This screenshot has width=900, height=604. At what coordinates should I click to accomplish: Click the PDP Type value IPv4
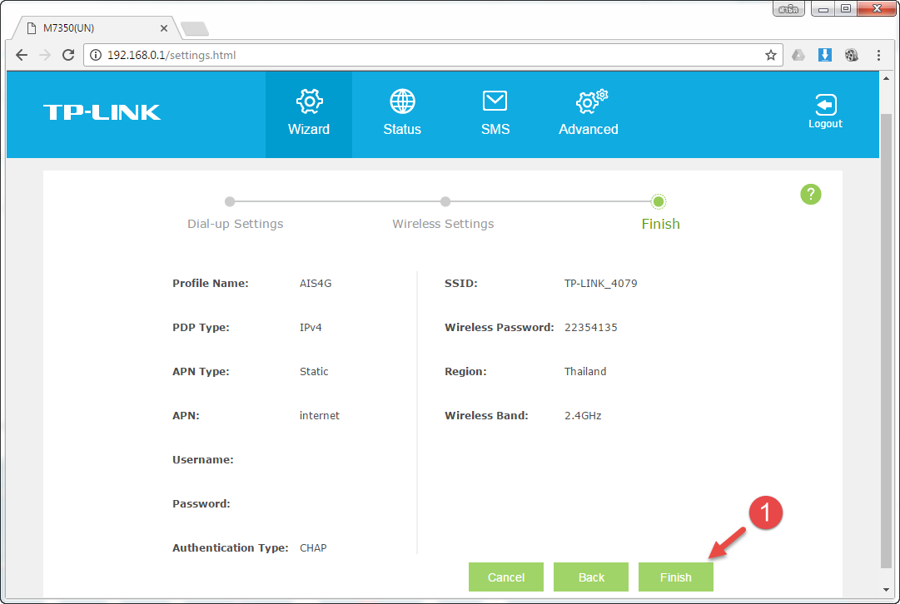tap(311, 328)
